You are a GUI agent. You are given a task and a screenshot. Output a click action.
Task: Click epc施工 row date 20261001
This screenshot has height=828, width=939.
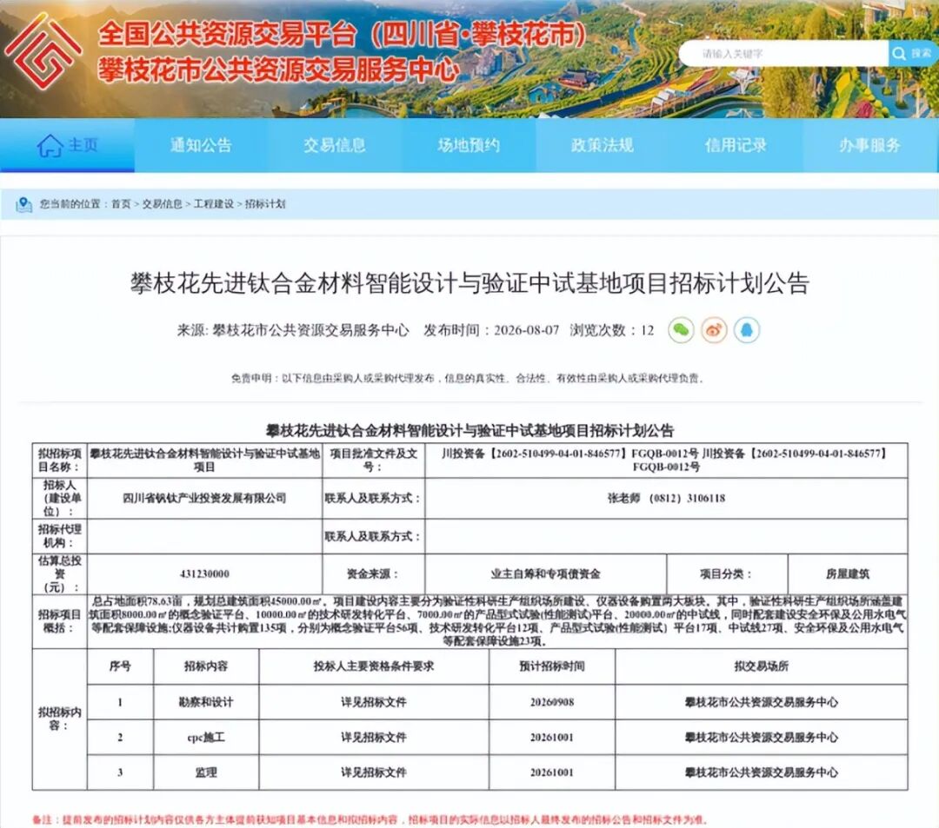(551, 737)
